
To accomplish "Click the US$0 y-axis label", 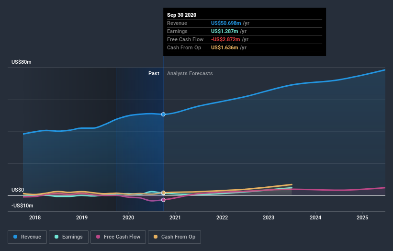I will click(x=18, y=190).
